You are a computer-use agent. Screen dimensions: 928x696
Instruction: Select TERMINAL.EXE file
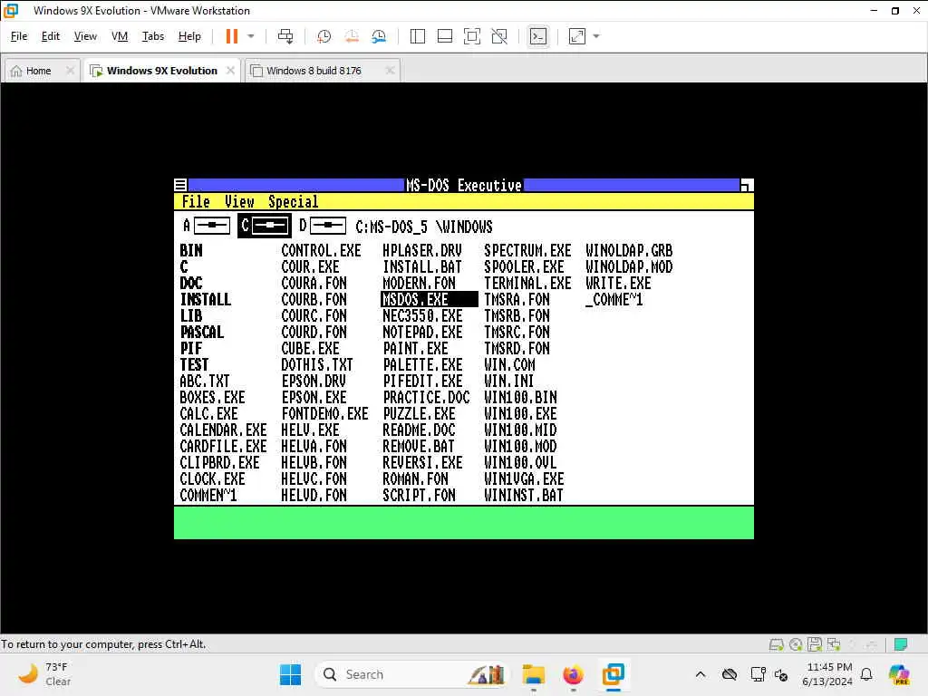[x=528, y=284]
